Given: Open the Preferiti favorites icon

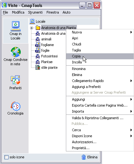Looking at the screenshot, I should point(15,80).
